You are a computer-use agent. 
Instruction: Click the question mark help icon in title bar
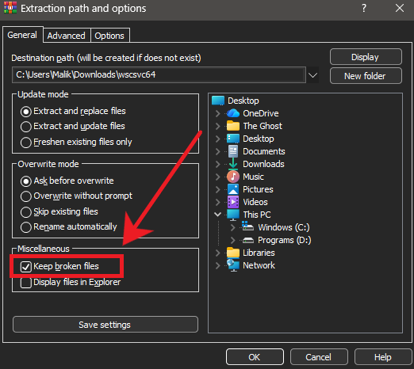click(x=364, y=8)
